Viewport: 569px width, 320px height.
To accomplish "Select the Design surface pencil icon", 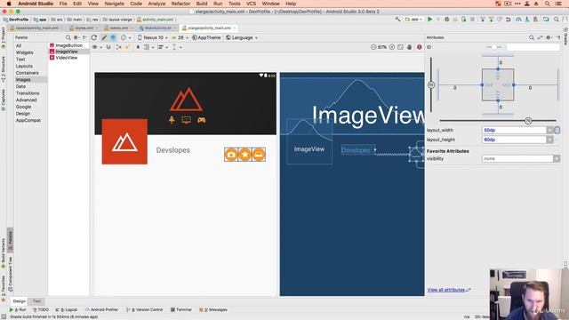I will [104, 37].
